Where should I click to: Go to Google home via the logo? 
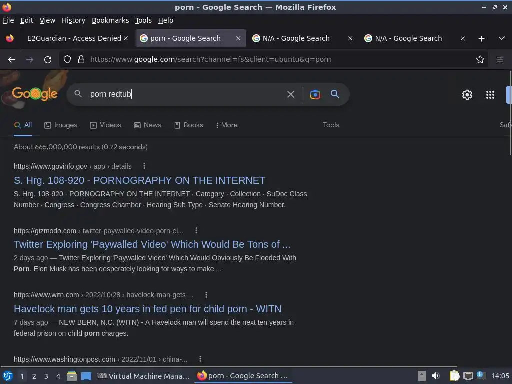34,93
